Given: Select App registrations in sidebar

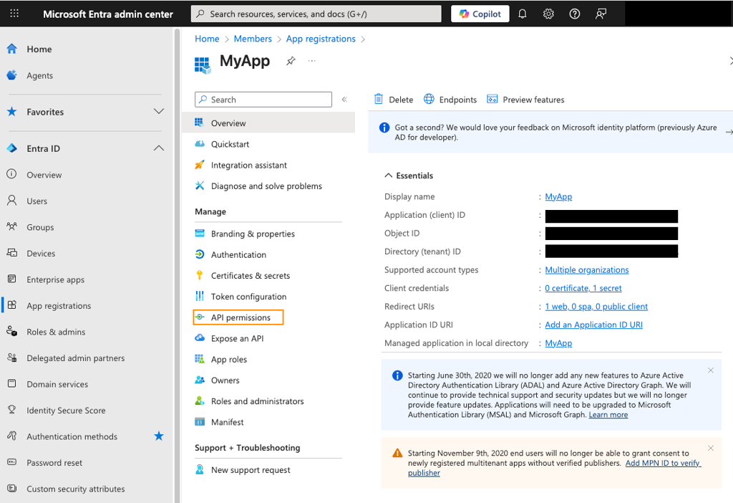Looking at the screenshot, I should click(59, 305).
